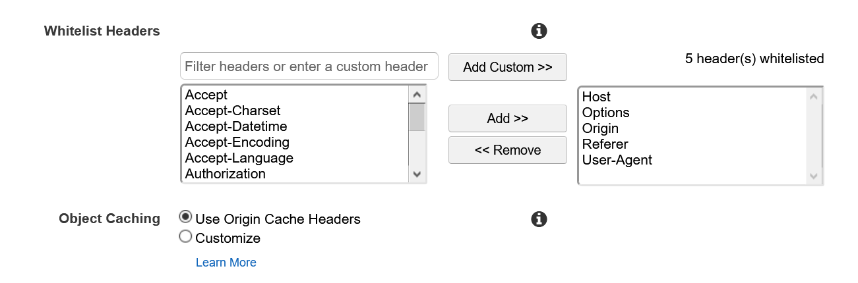Click the whitelisted list scroll-down arrow
Screen dimensions: 858x283
pos(813,176)
